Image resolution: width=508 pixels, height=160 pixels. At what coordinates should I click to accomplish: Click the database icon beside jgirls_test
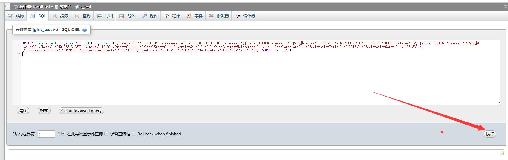coord(57,7)
